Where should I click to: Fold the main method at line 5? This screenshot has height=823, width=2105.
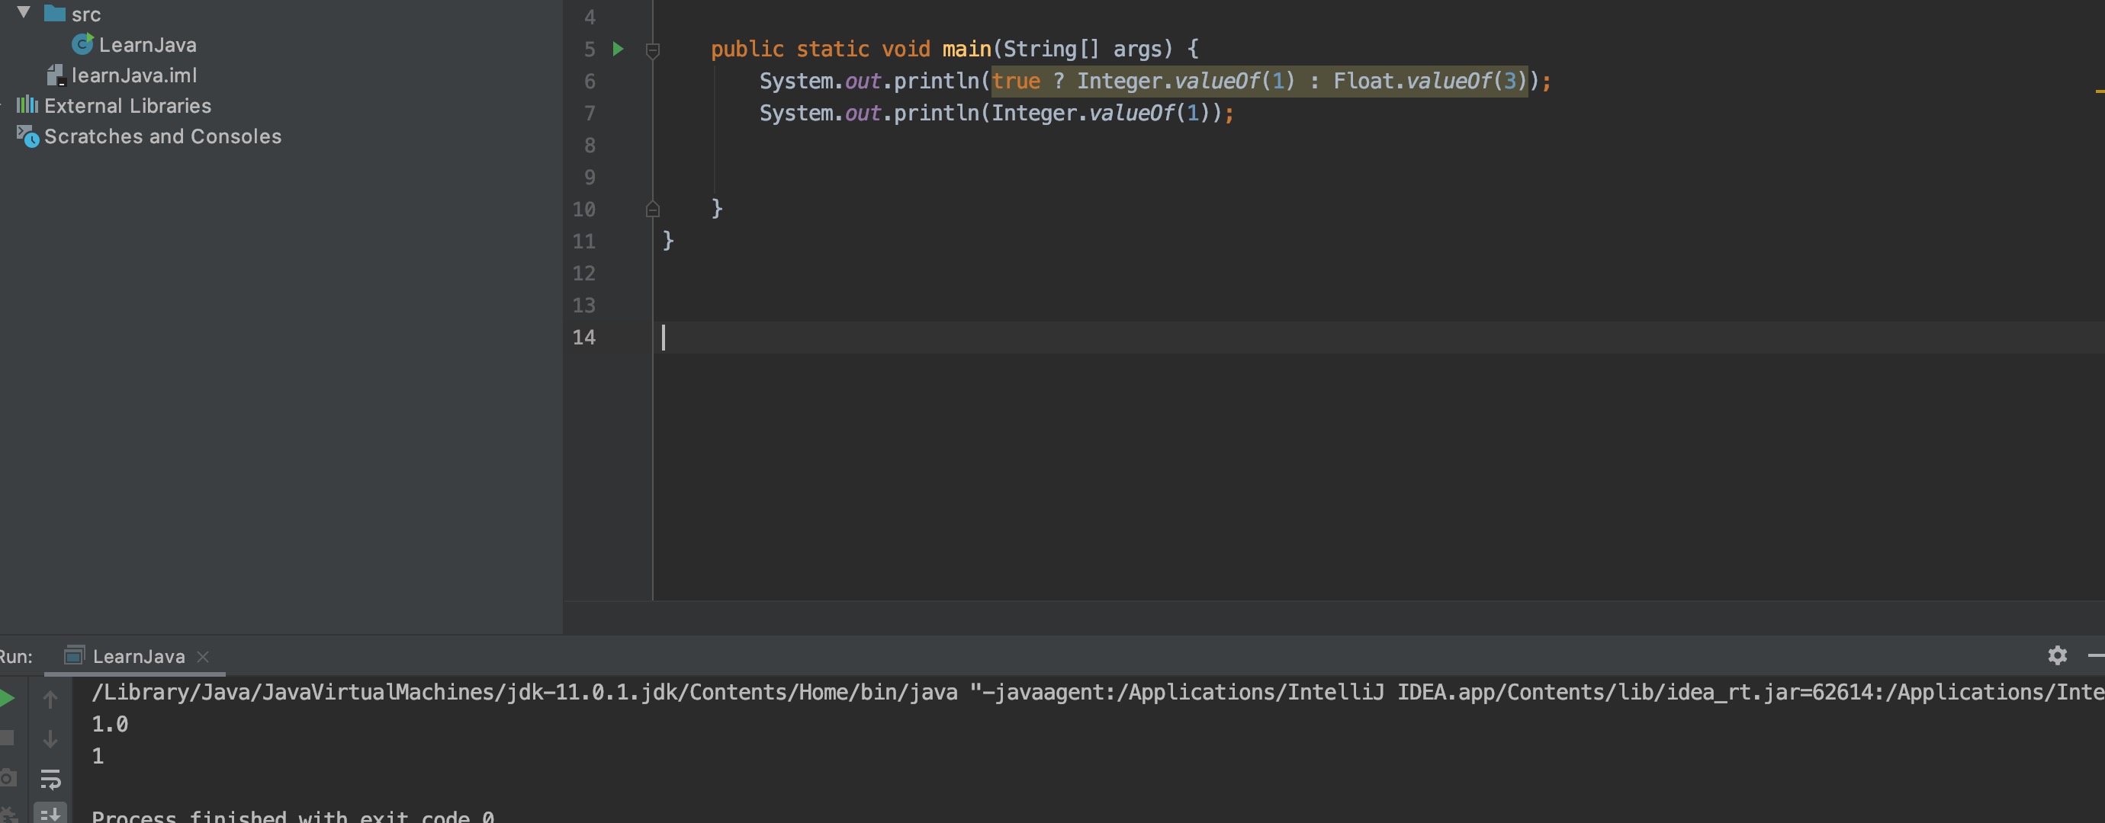tap(652, 50)
